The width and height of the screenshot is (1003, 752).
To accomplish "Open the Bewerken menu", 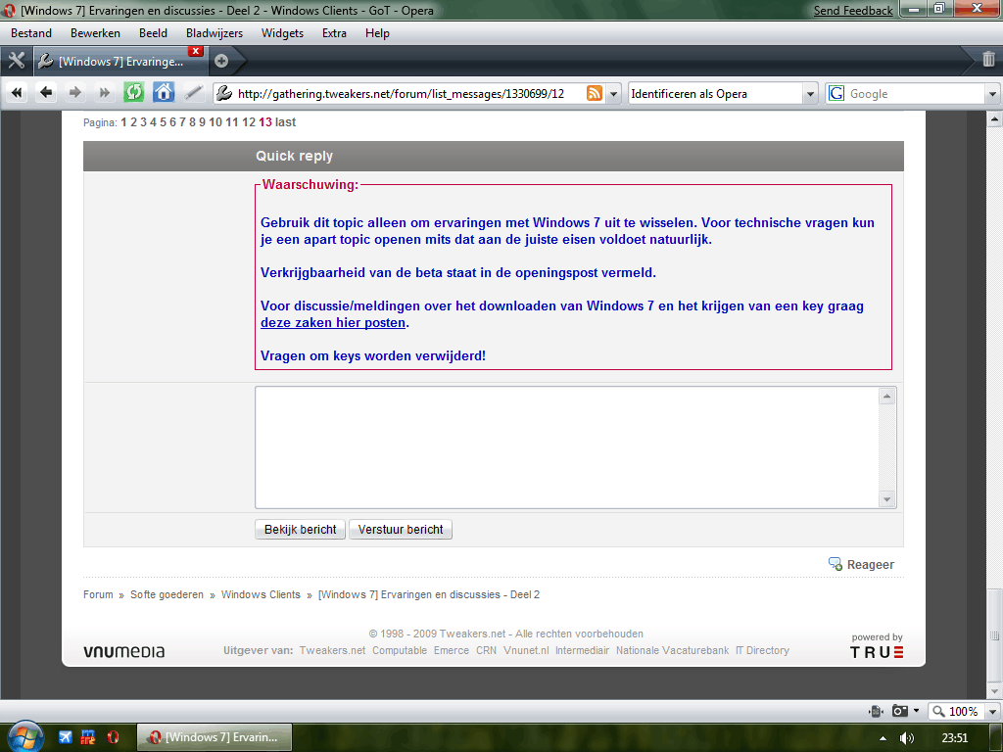I will pos(95,33).
